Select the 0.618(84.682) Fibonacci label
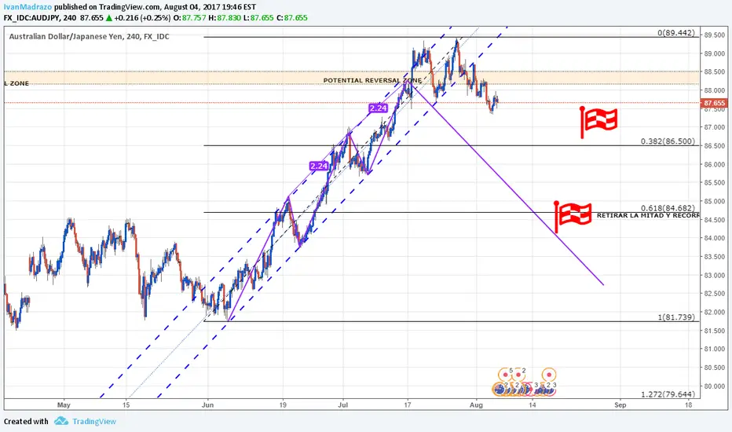 pos(668,208)
